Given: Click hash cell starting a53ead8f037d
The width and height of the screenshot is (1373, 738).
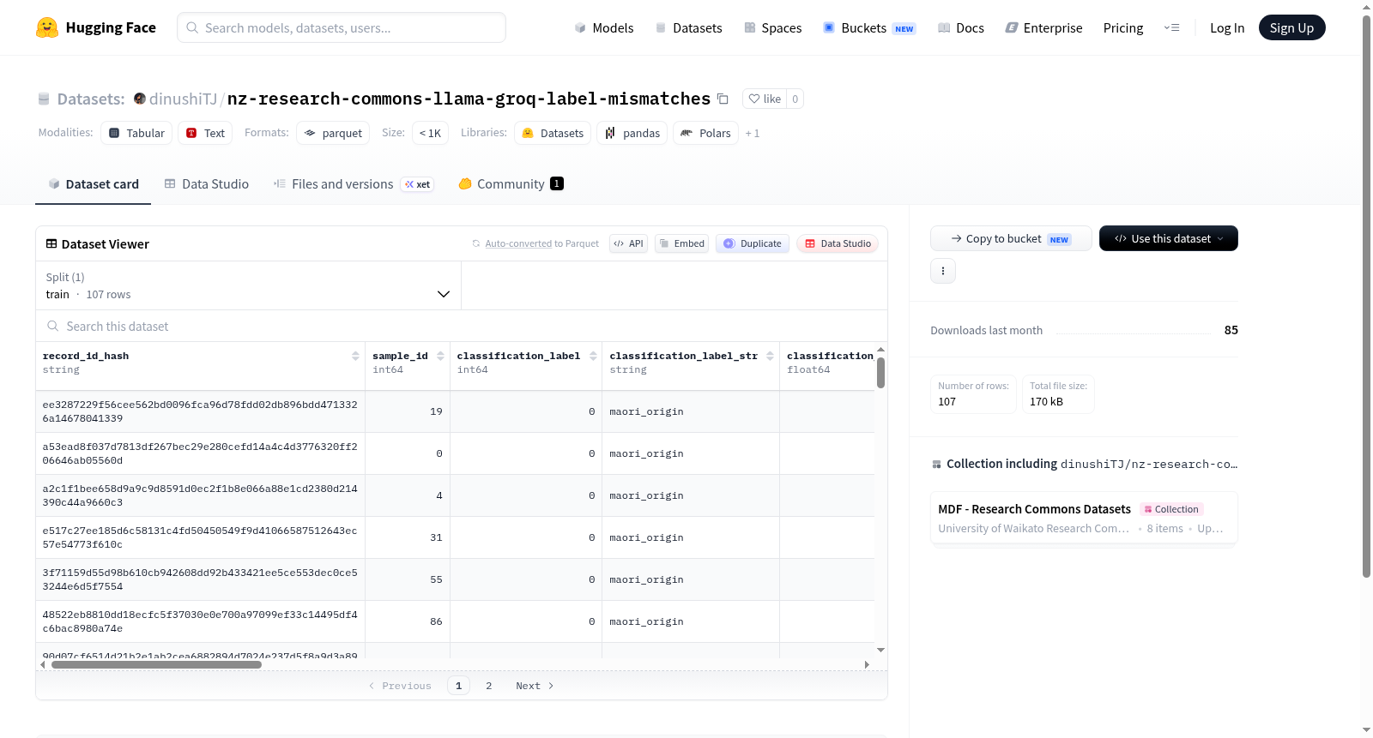Looking at the screenshot, I should tap(200, 453).
